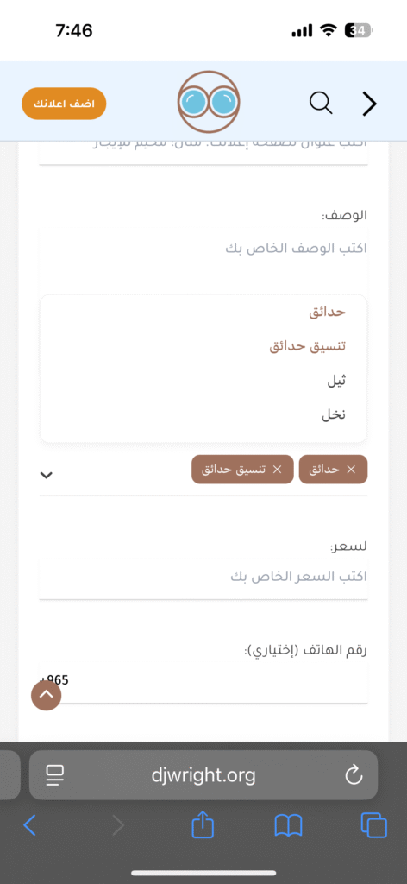Open the binoculars logo home
The width and height of the screenshot is (407, 884).
(209, 102)
